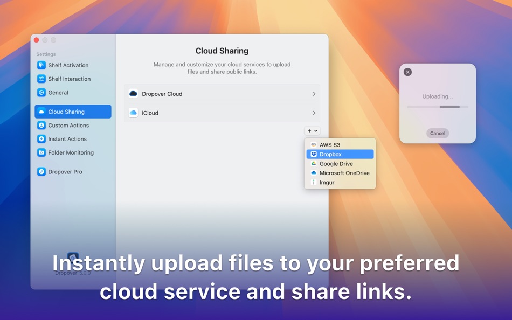512x320 pixels.
Task: Open the Dropover Cloud service row
Action: click(222, 94)
